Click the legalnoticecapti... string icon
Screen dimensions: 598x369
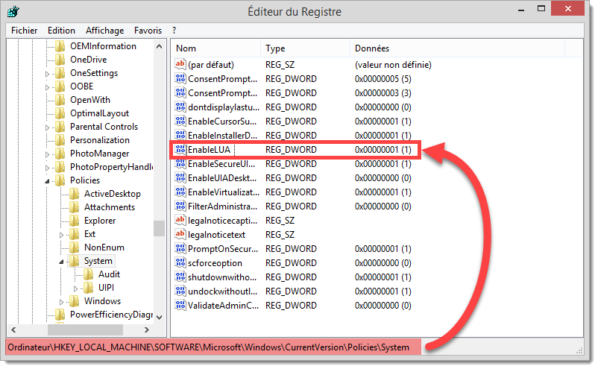tap(180, 220)
